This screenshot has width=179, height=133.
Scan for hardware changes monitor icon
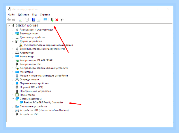tap(45, 20)
